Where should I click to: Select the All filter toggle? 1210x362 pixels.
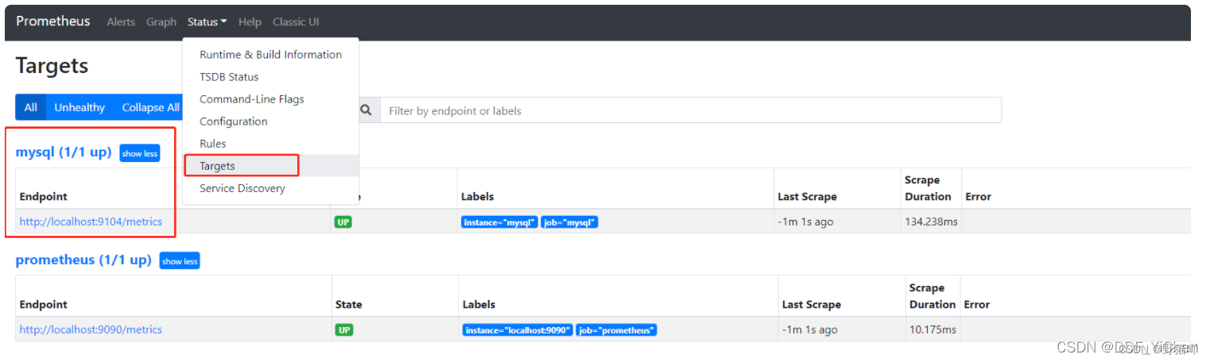point(30,107)
